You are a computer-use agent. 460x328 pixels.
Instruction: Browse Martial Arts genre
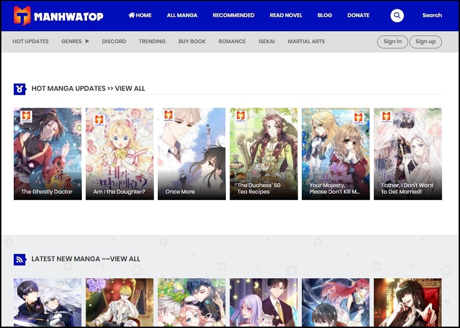tap(306, 41)
